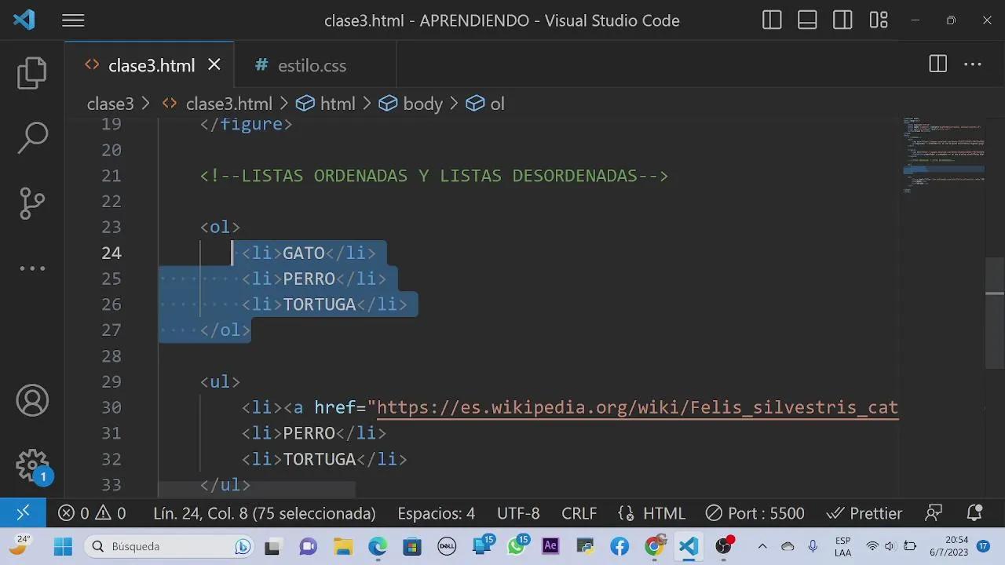
Task: Click the code minimap overview
Action: click(942, 157)
